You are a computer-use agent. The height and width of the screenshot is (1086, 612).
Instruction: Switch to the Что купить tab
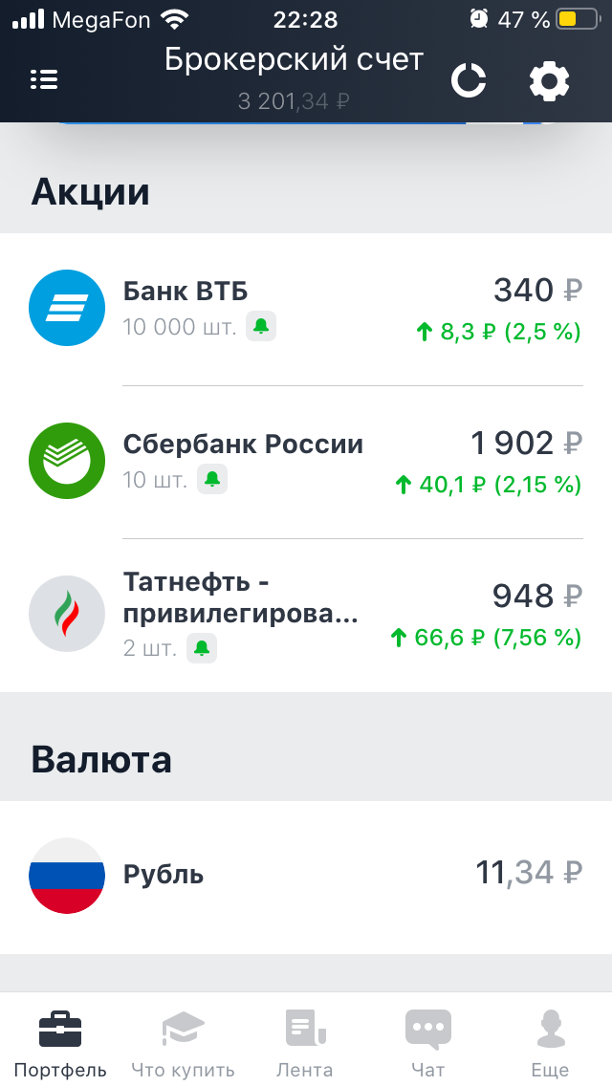click(x=182, y=1042)
